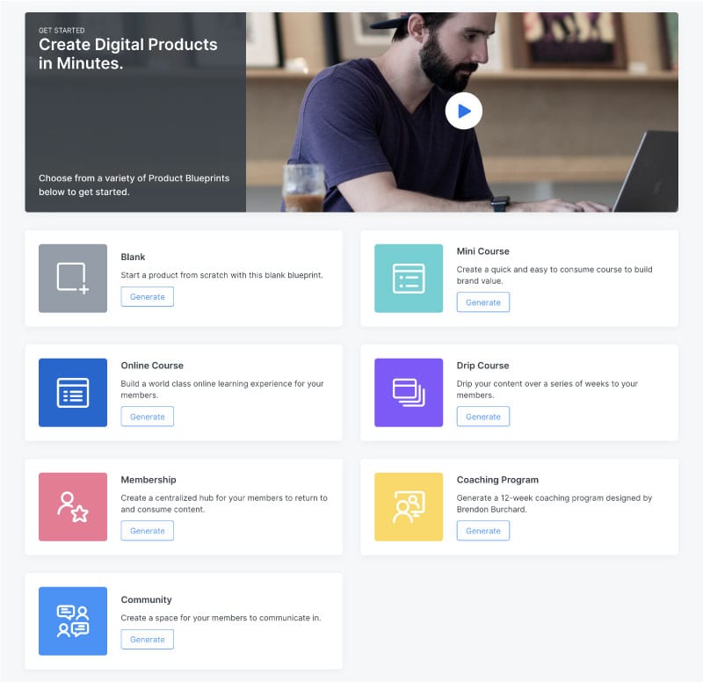This screenshot has width=703, height=682.
Task: Generate a Community space
Action: (147, 640)
